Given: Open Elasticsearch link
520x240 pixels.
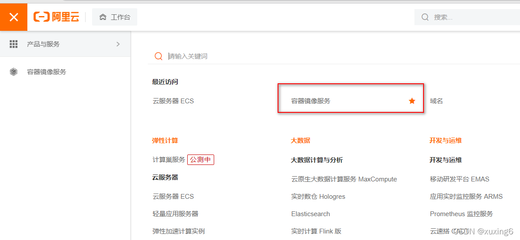Looking at the screenshot, I should click(311, 214).
